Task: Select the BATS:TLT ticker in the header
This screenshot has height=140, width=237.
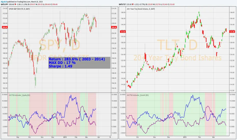Action: click(x=122, y=4)
